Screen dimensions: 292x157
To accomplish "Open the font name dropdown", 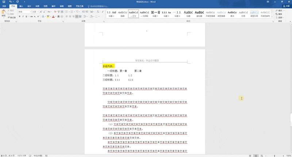I will pyautogui.click(x=31, y=12).
